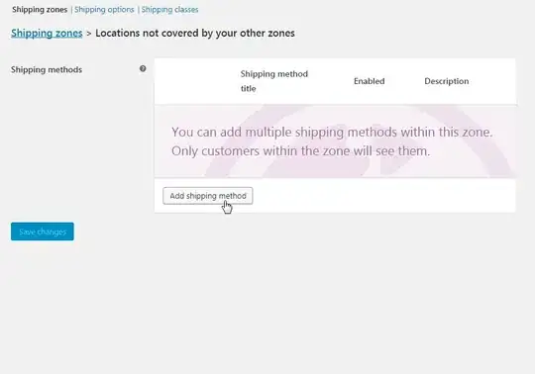Image resolution: width=535 pixels, height=374 pixels.
Task: Switch to the Shipping classes tab
Action: click(169, 10)
